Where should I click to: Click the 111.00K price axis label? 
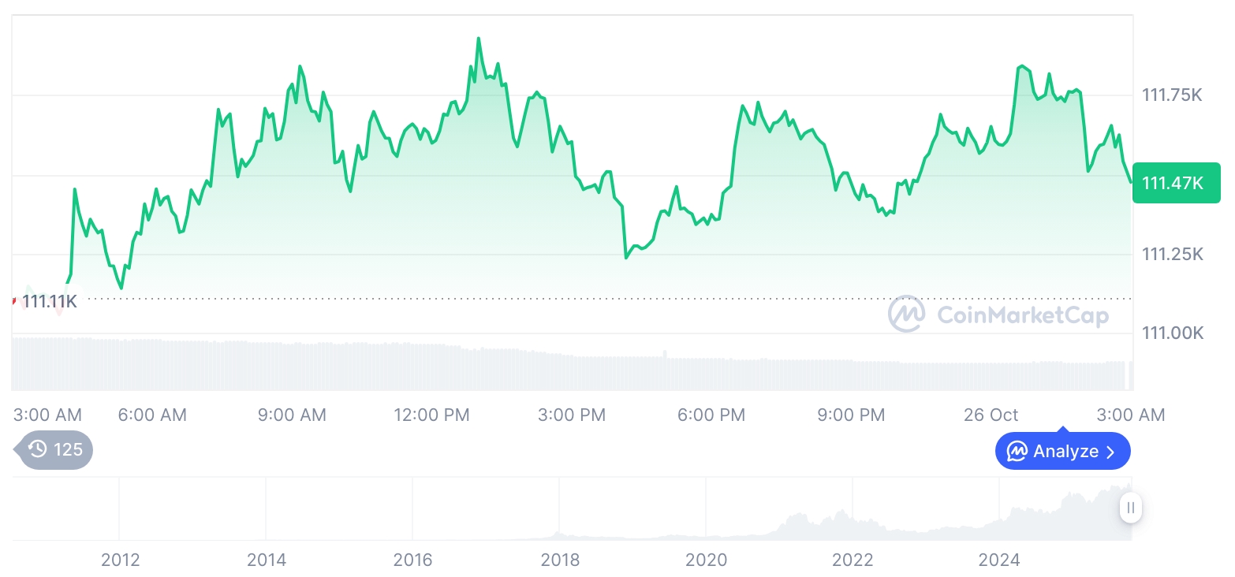(1172, 333)
